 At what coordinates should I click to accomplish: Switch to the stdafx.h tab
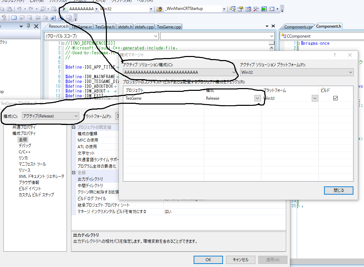coord(125,27)
